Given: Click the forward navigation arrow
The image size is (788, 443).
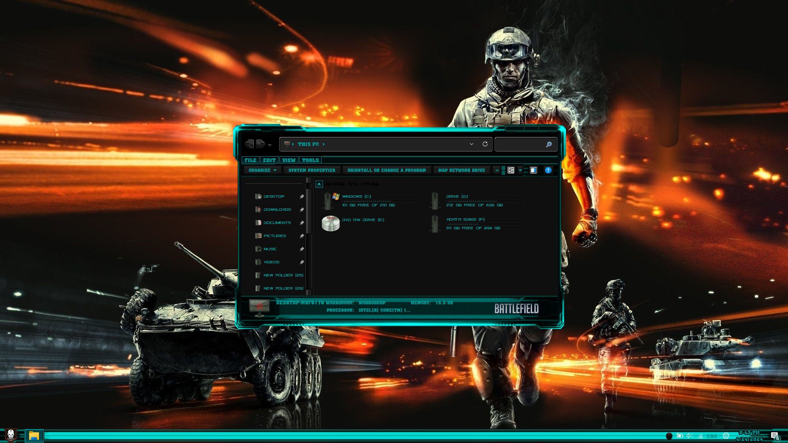Looking at the screenshot, I should click(x=260, y=144).
